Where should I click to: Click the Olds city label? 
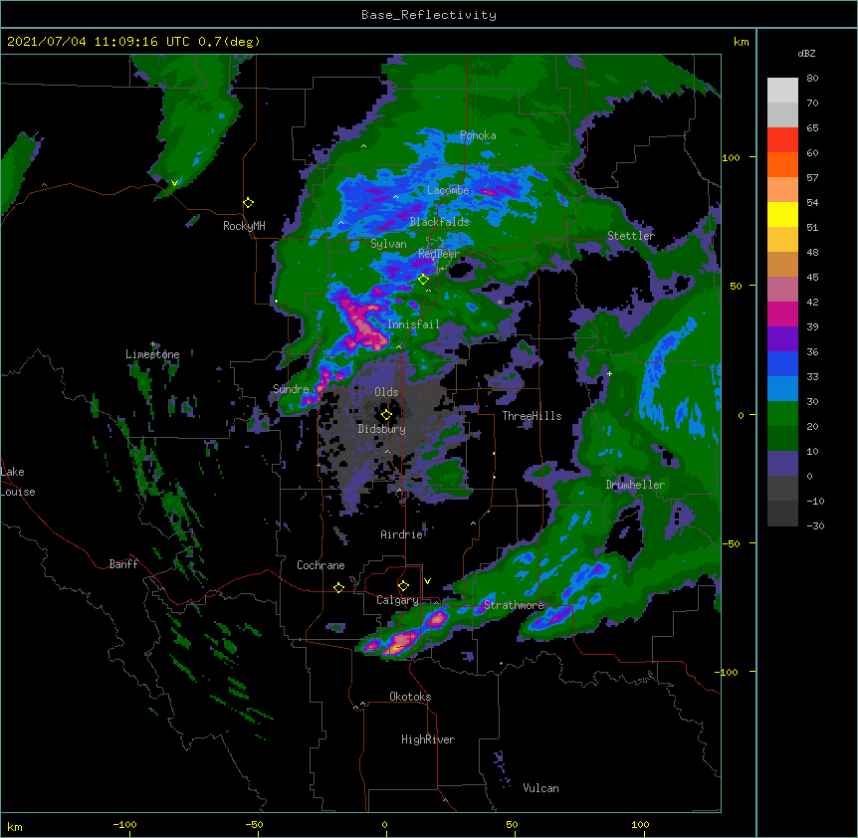386,392
